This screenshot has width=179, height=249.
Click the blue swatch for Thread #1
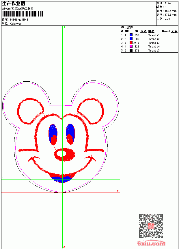131,35
